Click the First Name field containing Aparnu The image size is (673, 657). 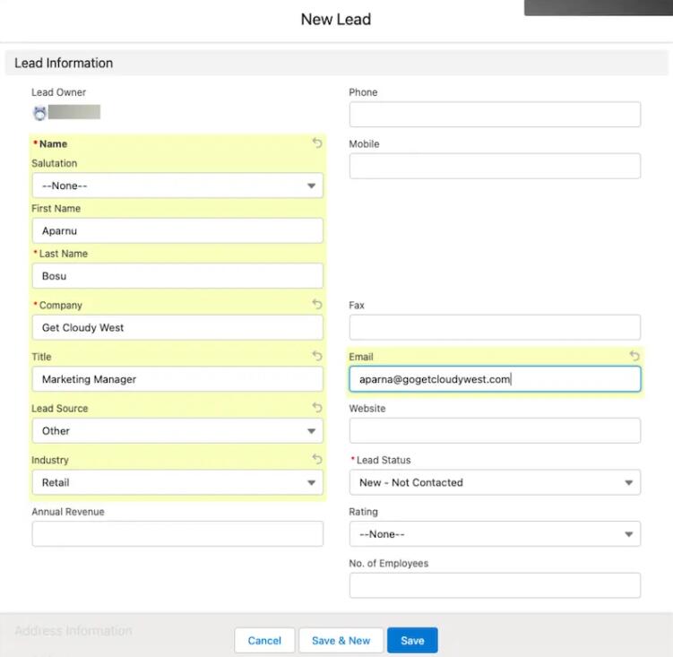point(177,230)
